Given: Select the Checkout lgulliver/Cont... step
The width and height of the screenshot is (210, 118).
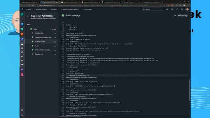Looking at the screenshot, I should [x=42, y=37].
